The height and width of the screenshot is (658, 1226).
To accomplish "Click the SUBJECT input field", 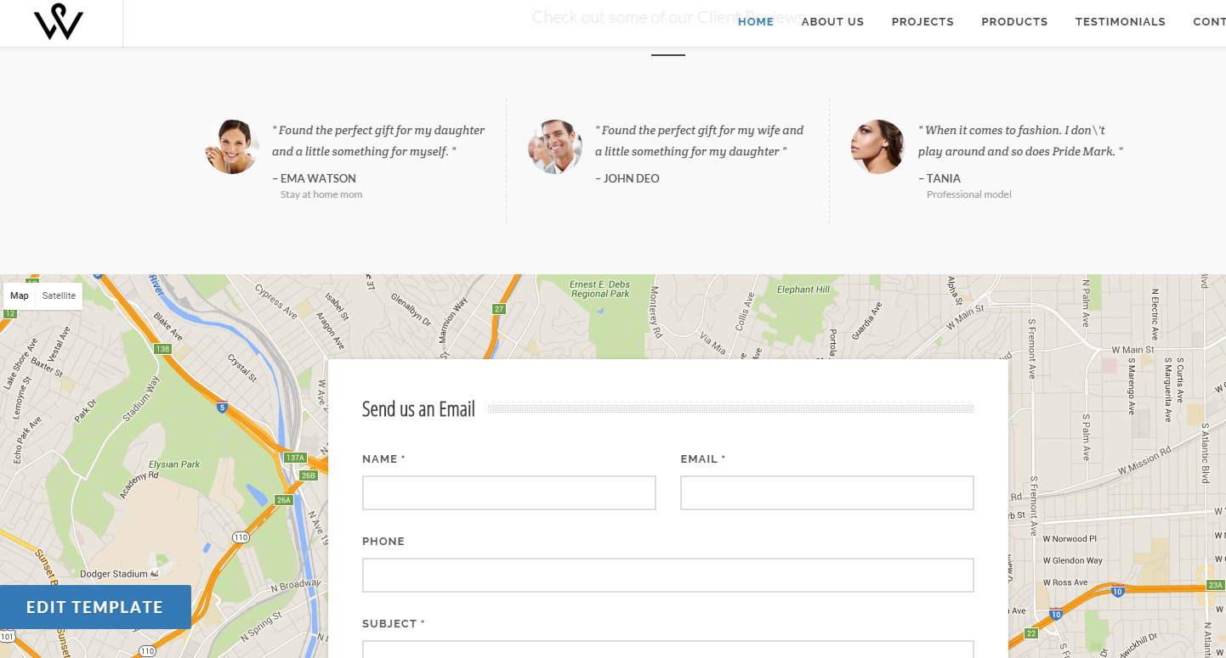I will (668, 652).
